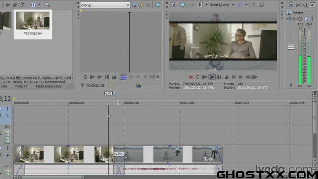Open the trimmer (None) media dropdown
The height and width of the screenshot is (179, 318).
tap(105, 5)
